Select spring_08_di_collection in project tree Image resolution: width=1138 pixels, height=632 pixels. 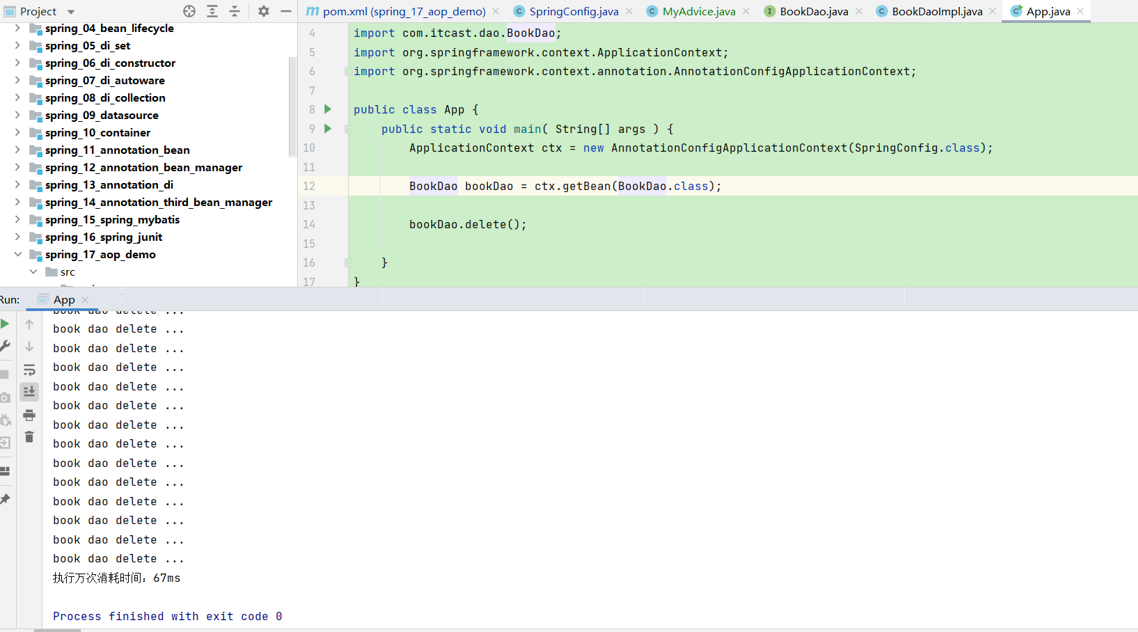105,97
